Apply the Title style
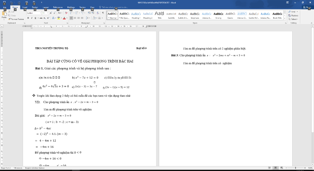Viewport: 314px width, 171px height. pos(159,15)
